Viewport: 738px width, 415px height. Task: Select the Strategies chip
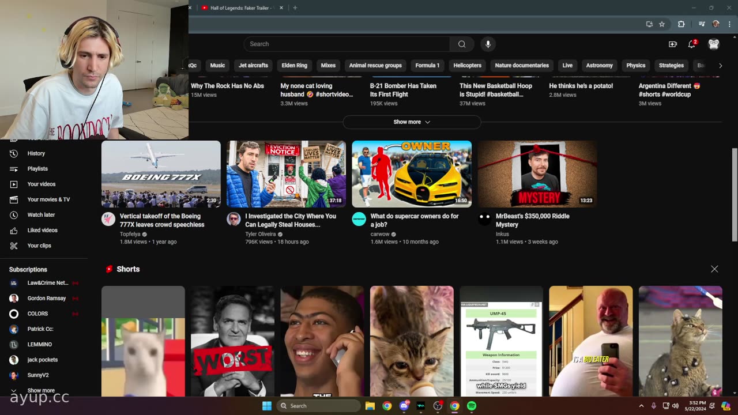[x=671, y=65]
